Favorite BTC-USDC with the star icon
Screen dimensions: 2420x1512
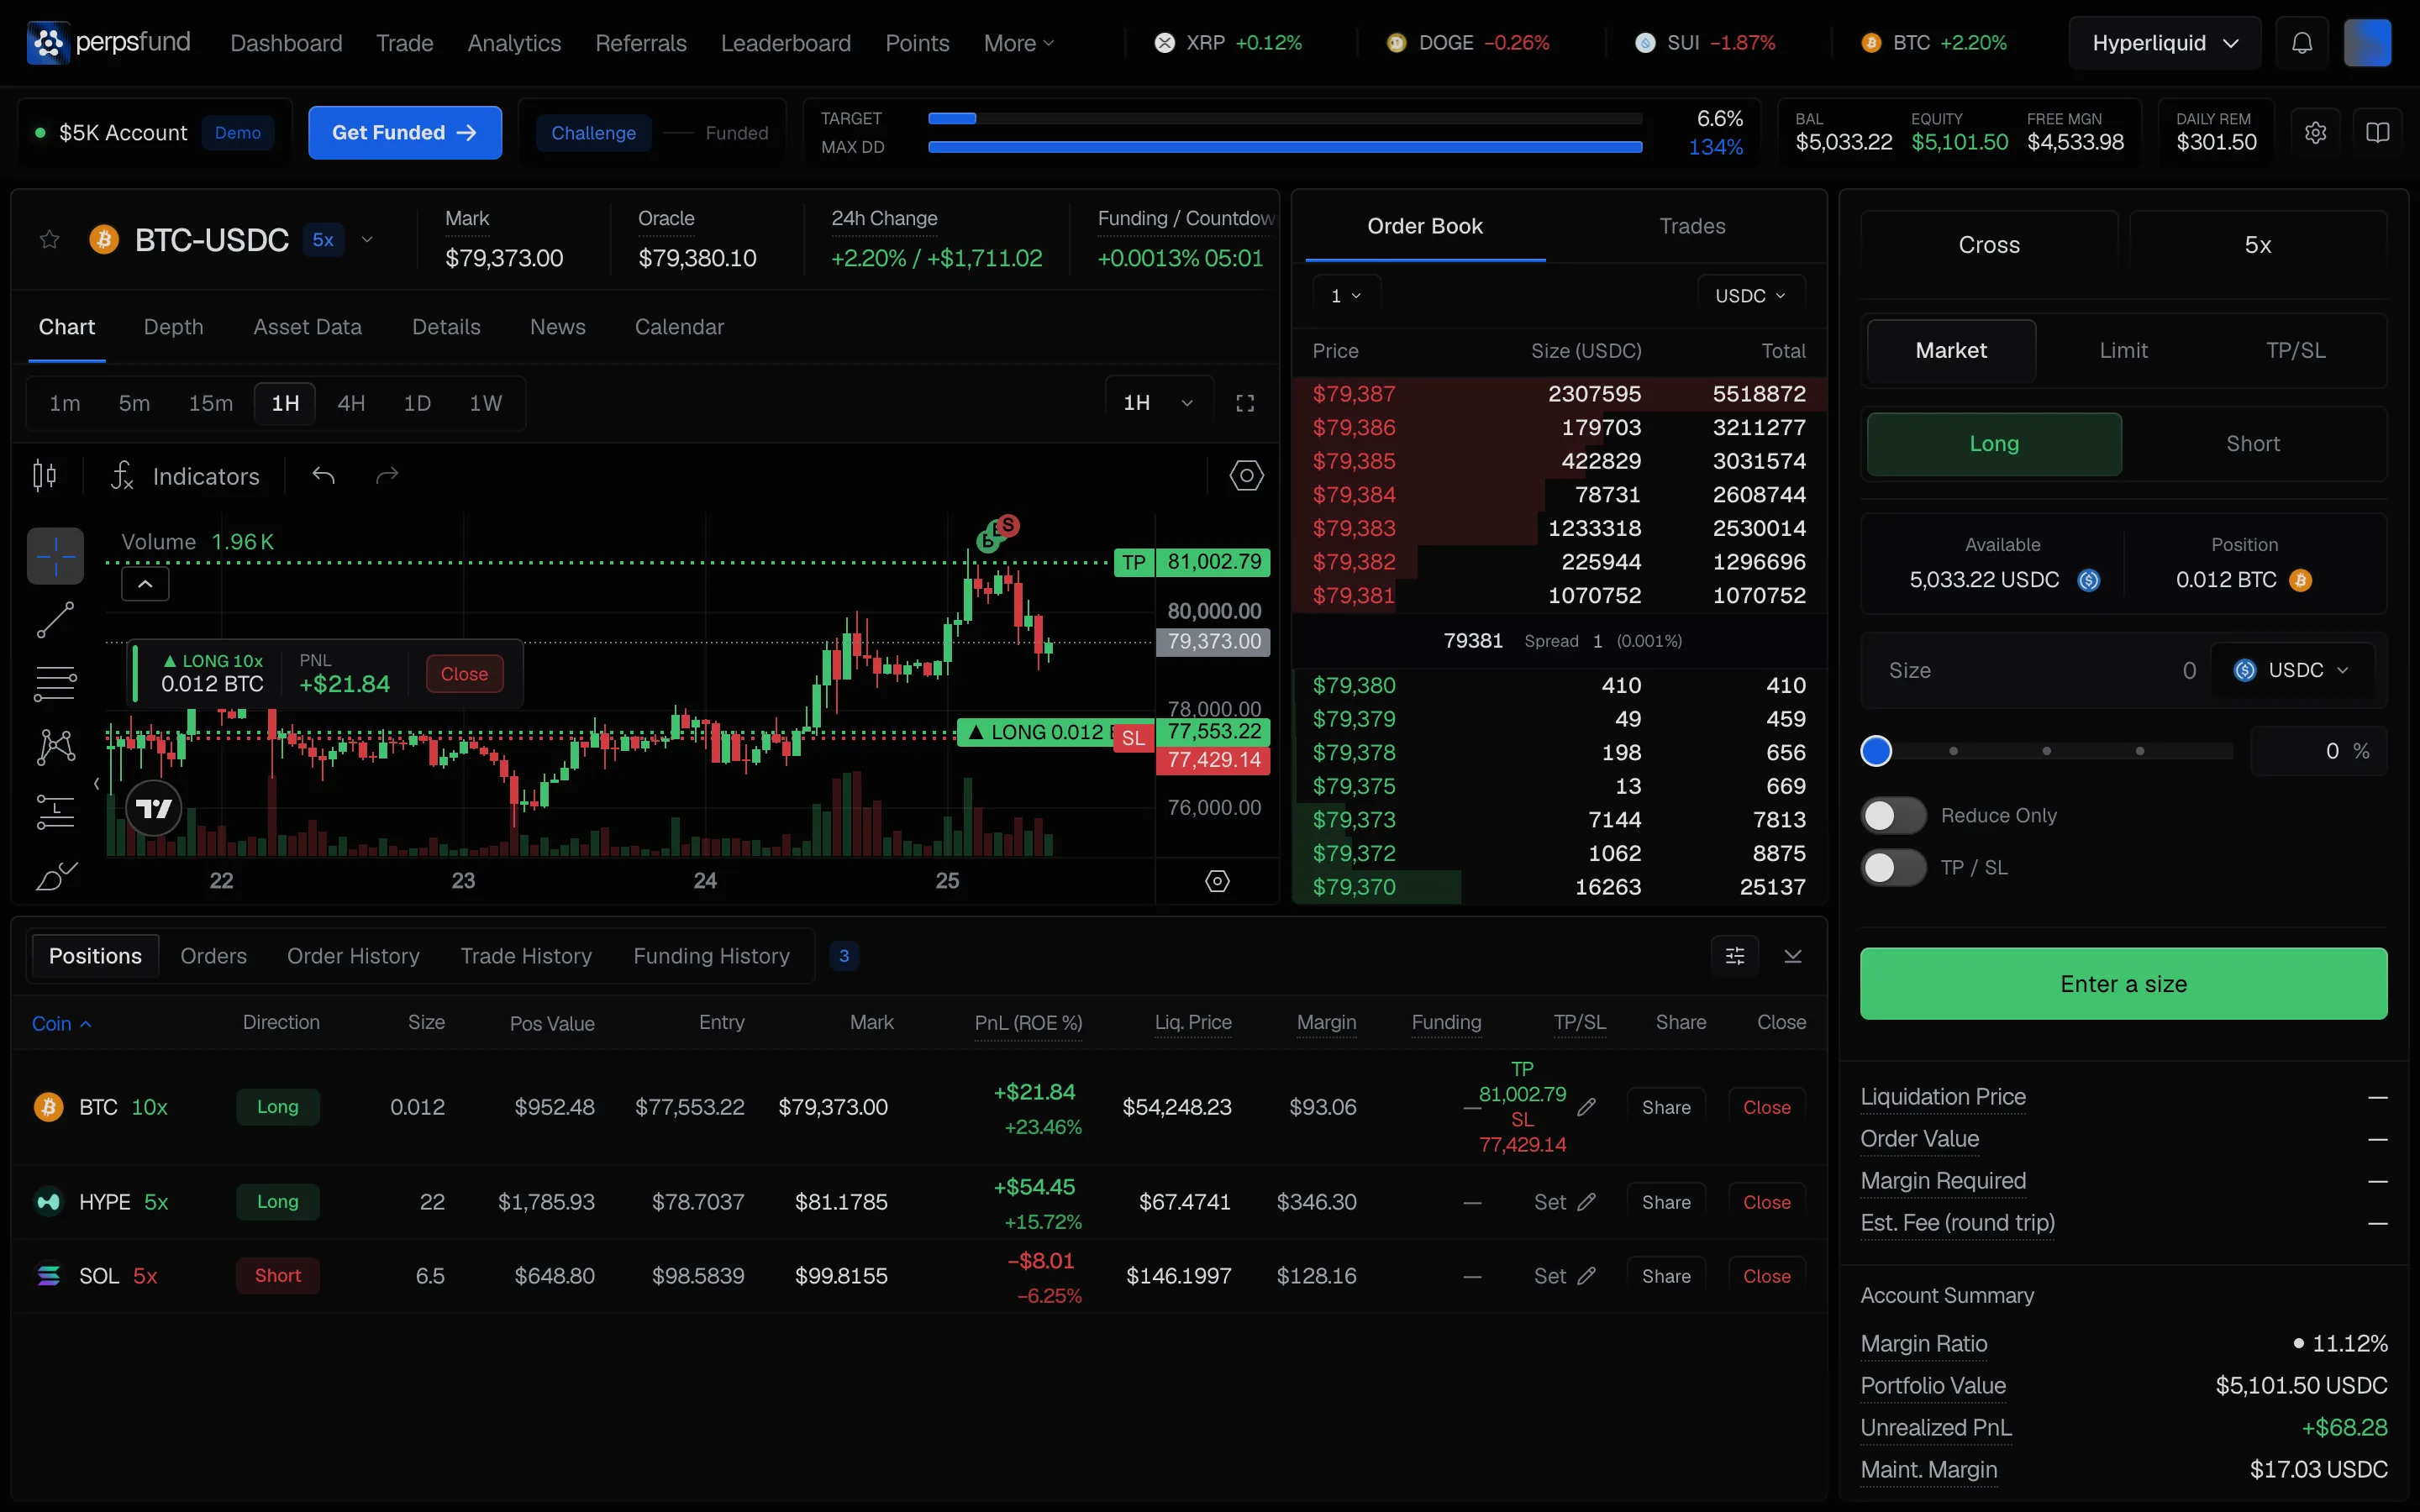pyautogui.click(x=49, y=240)
